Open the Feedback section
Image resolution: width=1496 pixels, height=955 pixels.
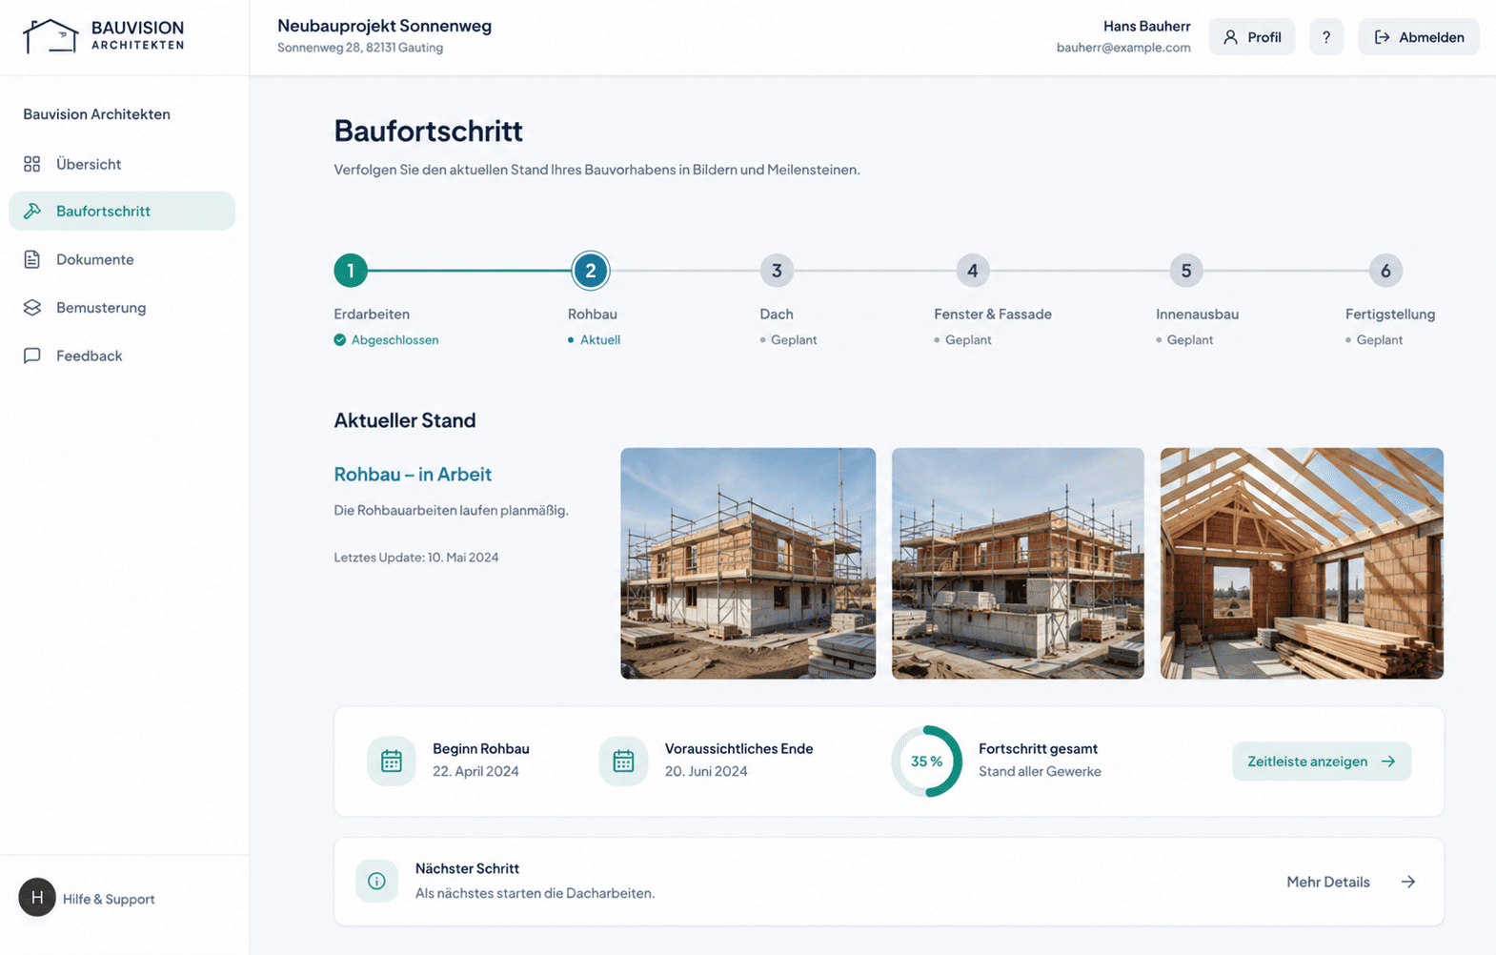(x=122, y=356)
